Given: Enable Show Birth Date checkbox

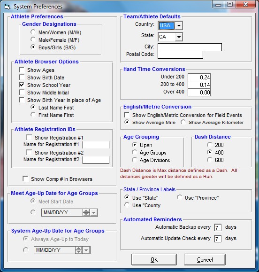Looking at the screenshot, I should coord(22,77).
